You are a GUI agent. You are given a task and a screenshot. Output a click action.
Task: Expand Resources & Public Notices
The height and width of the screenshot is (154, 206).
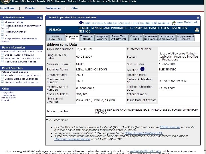point(2,61)
